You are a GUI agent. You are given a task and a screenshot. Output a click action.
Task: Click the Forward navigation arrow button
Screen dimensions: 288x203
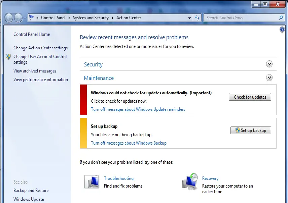pyautogui.click(x=18, y=18)
